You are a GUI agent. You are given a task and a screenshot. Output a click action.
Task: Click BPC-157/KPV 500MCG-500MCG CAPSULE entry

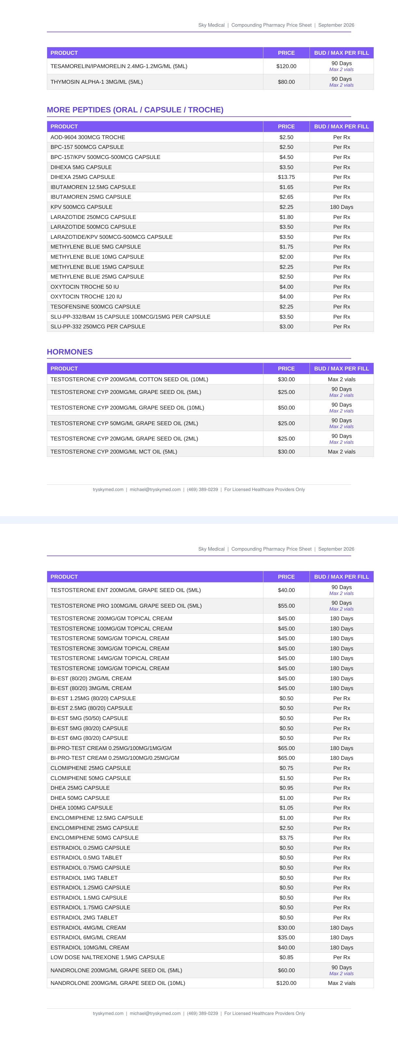(106, 157)
